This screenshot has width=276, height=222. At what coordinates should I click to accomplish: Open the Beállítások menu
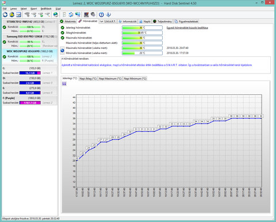46,9
